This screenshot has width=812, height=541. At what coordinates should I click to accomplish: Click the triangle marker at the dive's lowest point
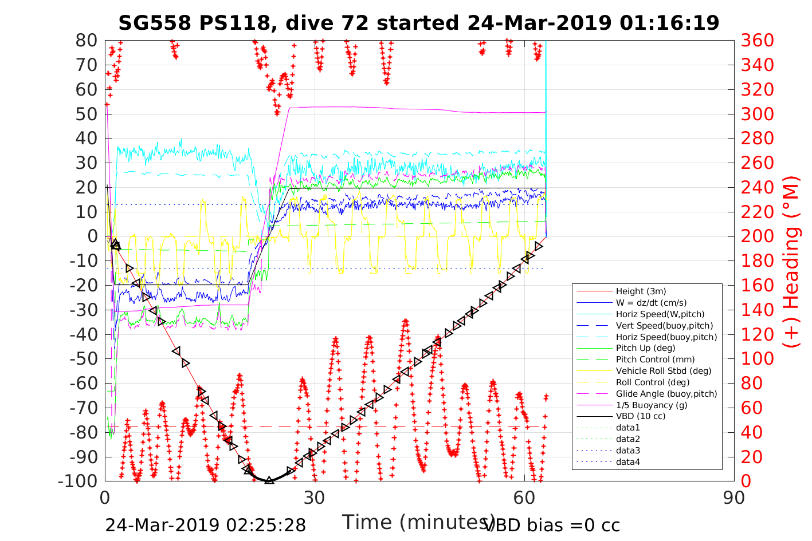[x=269, y=480]
